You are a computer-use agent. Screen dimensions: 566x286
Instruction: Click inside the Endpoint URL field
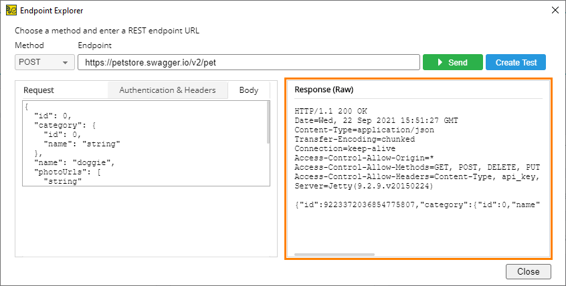point(248,62)
